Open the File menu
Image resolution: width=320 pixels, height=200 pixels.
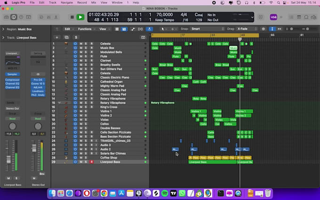coord(32,3)
